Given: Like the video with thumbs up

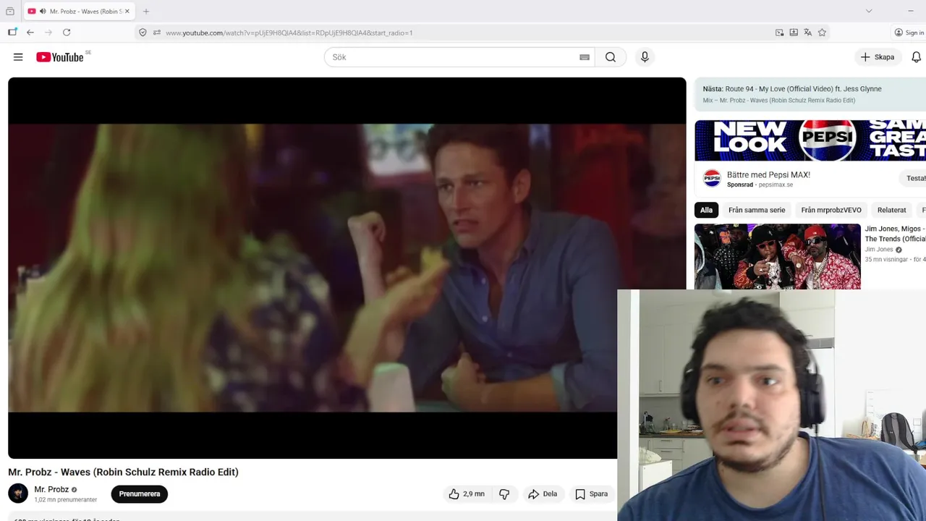Looking at the screenshot, I should 466,494.
